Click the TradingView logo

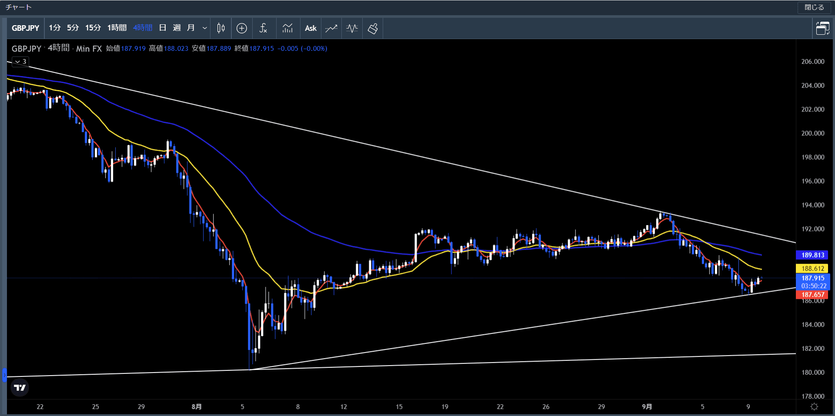20,387
